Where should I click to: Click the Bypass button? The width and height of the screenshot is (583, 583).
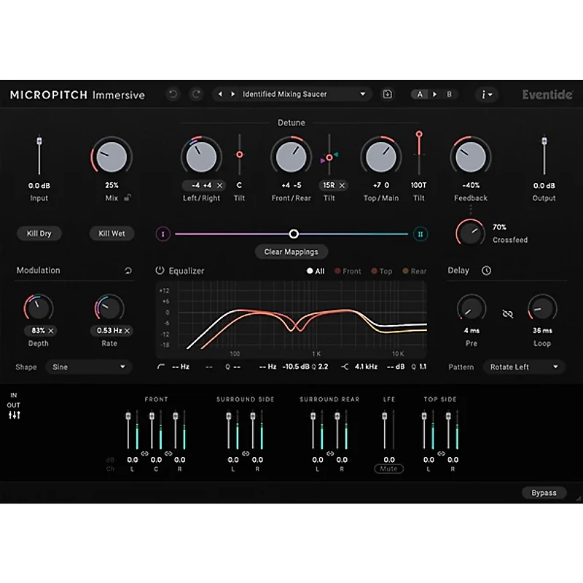tap(544, 493)
